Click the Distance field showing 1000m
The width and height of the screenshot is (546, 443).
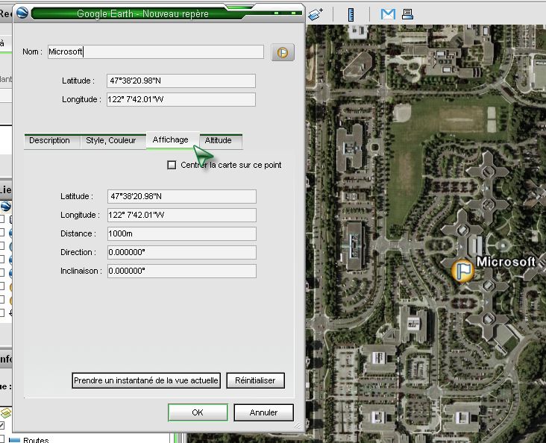(182, 233)
